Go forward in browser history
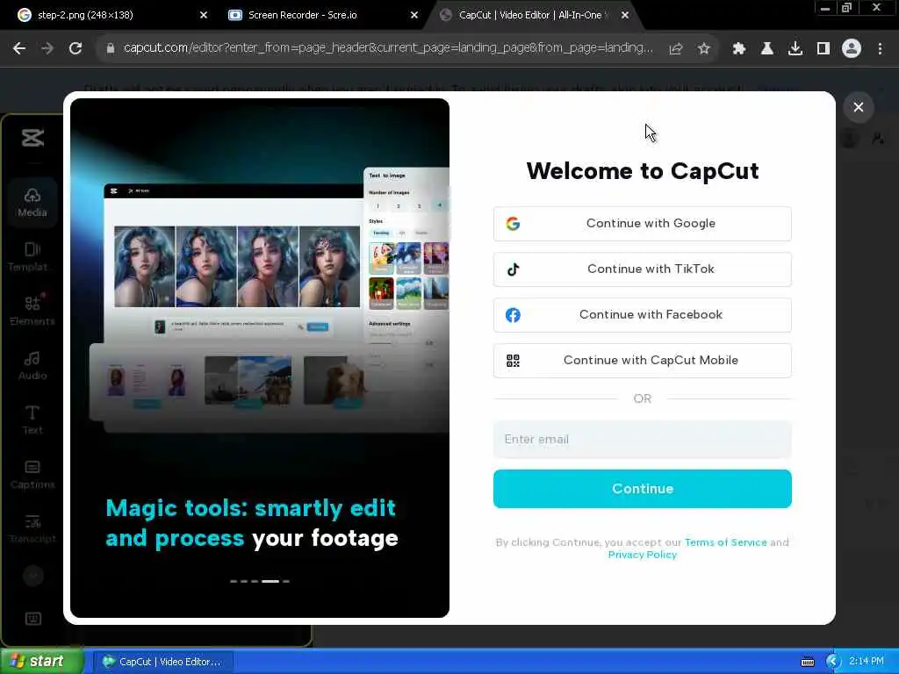This screenshot has height=674, width=899. (x=47, y=48)
